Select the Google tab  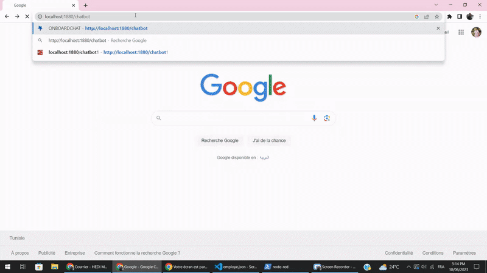pyautogui.click(x=40, y=5)
